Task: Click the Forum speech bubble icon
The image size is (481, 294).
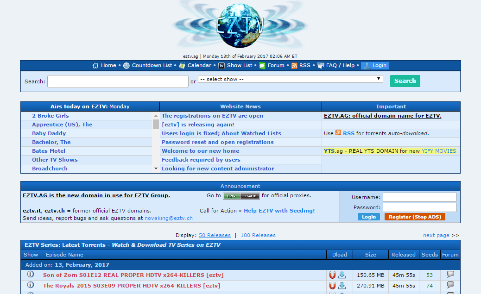Action: (262, 66)
